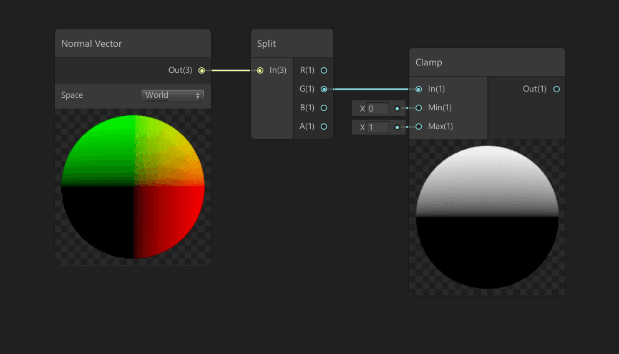Edit the Min X value field
The height and width of the screenshot is (354, 619).
point(378,108)
